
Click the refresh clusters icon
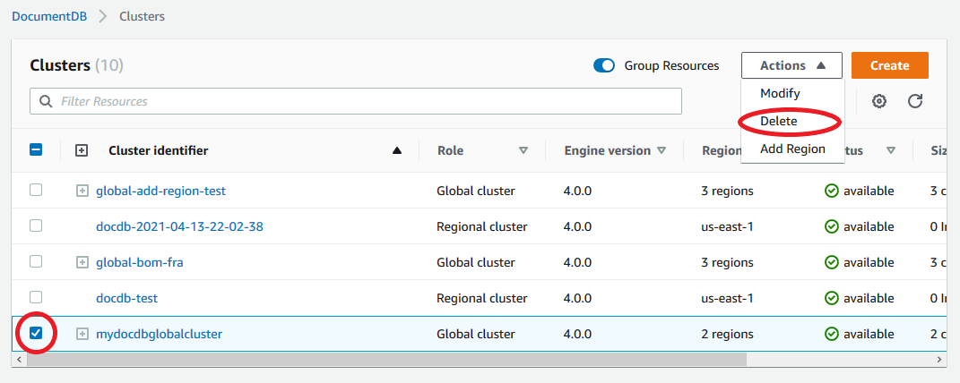[915, 101]
